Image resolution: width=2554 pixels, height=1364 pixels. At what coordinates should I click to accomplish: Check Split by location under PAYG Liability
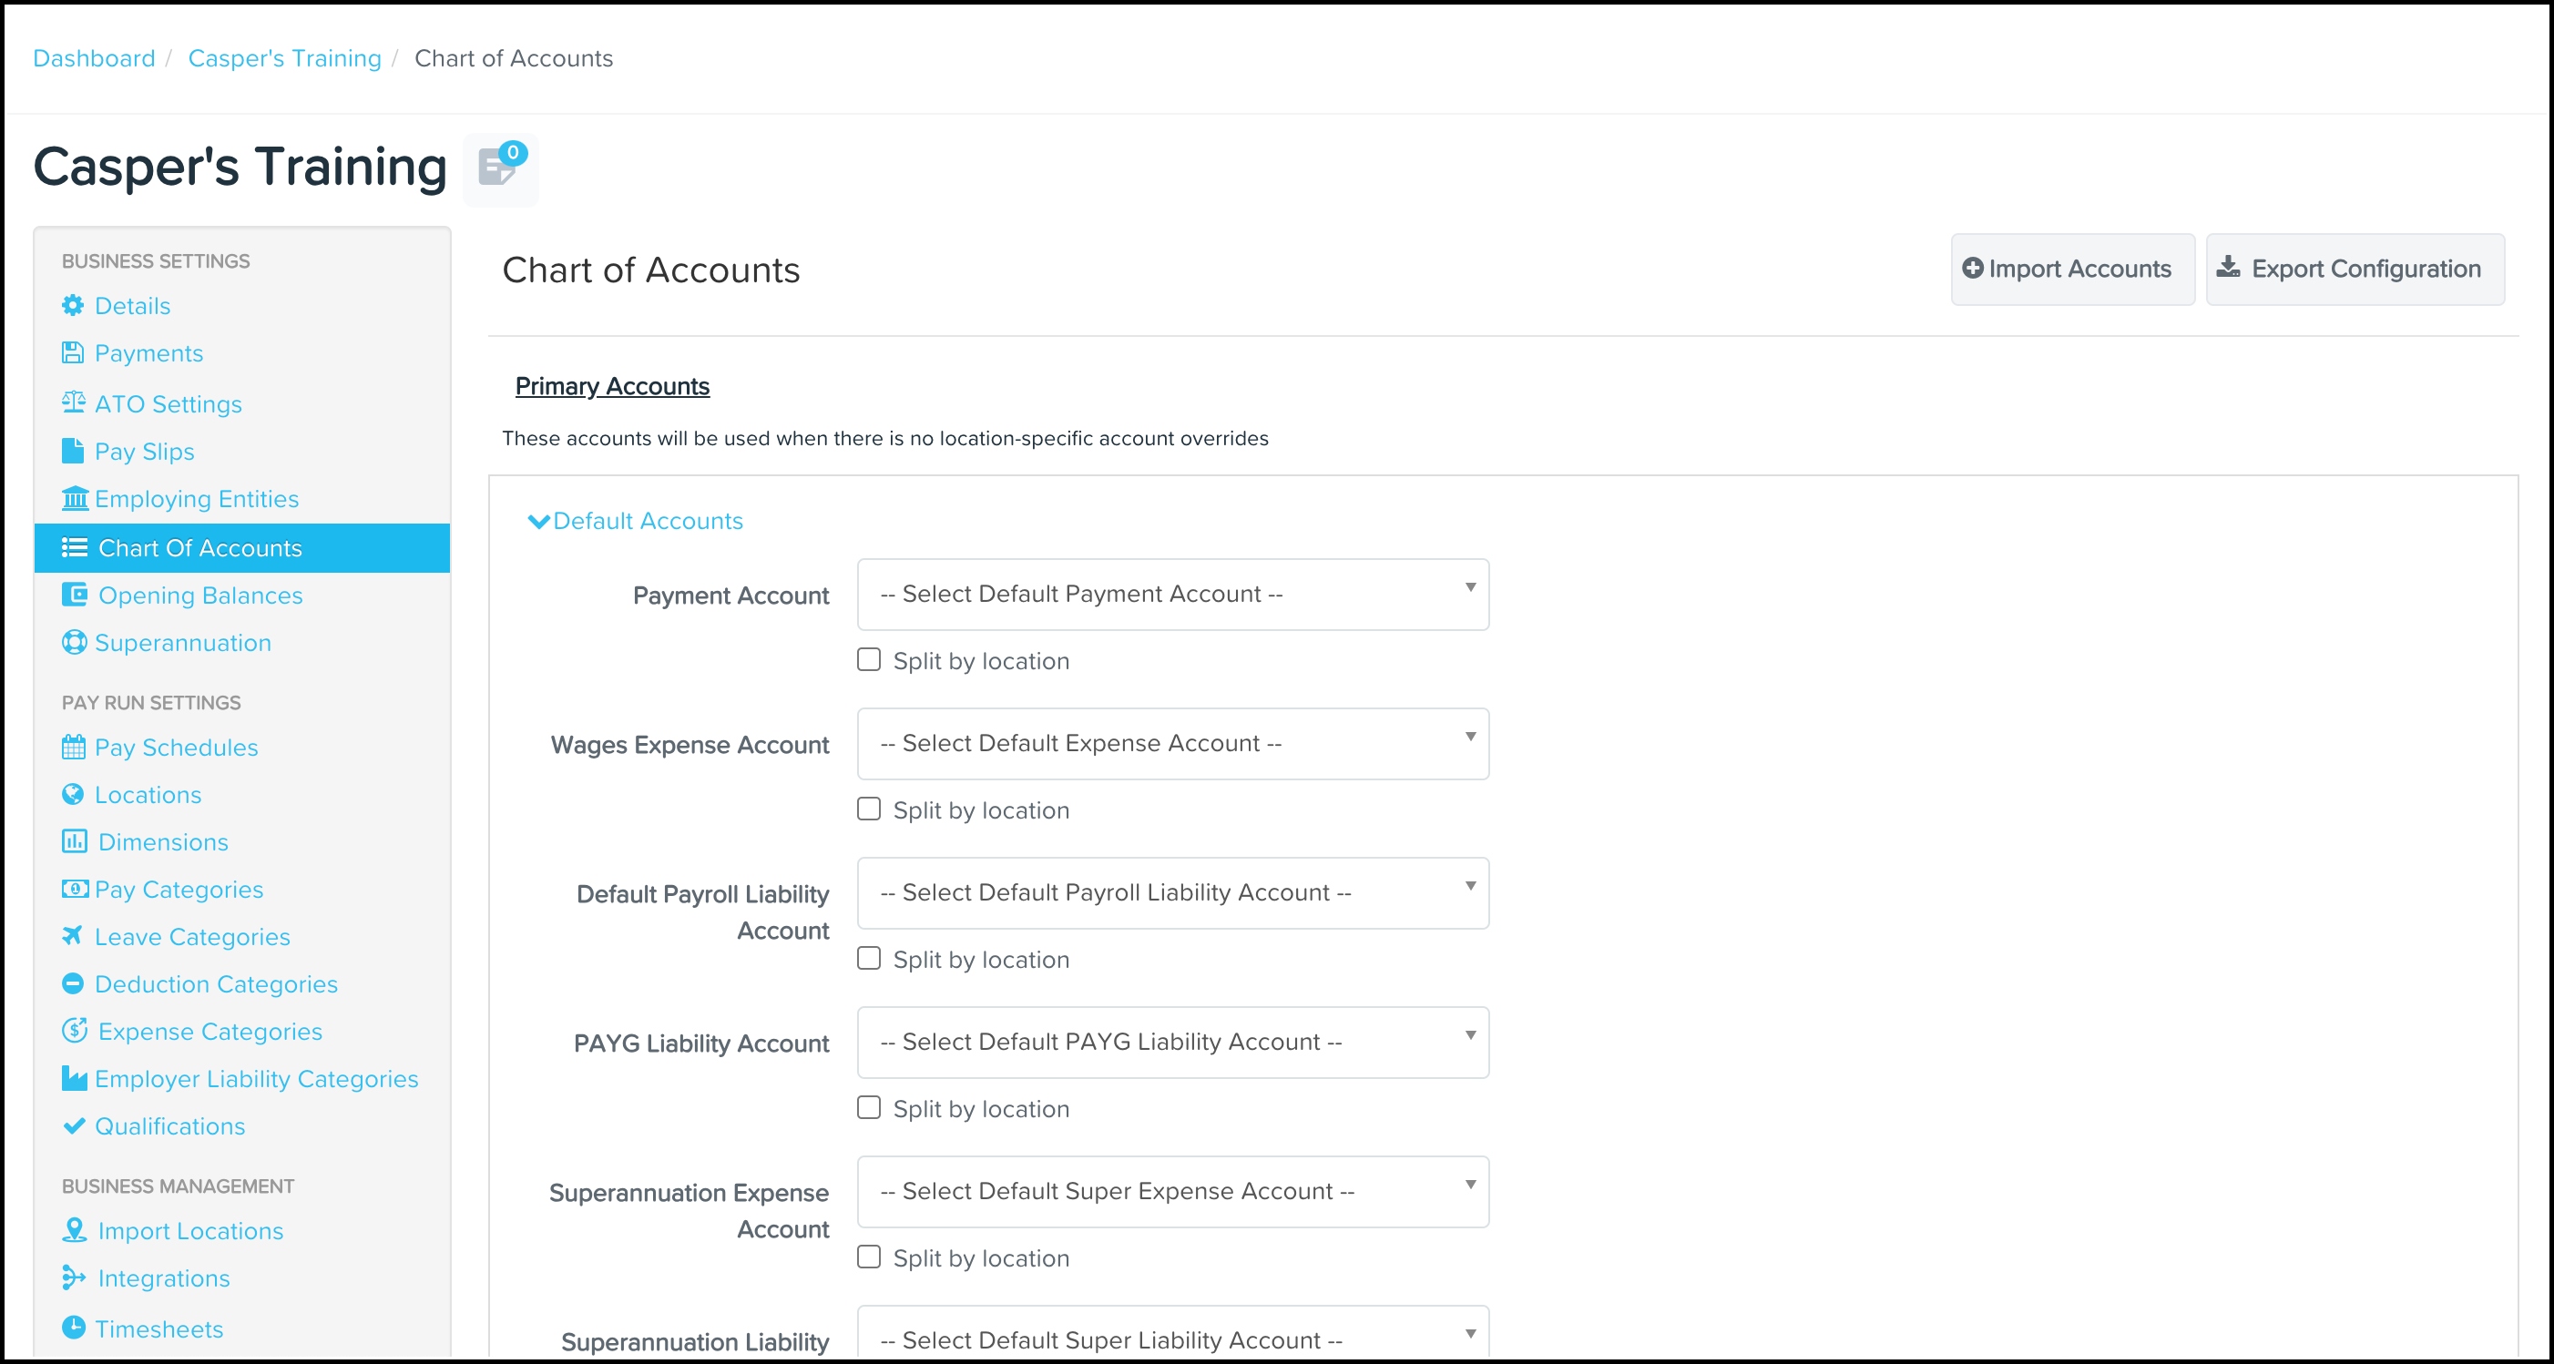(x=869, y=1108)
